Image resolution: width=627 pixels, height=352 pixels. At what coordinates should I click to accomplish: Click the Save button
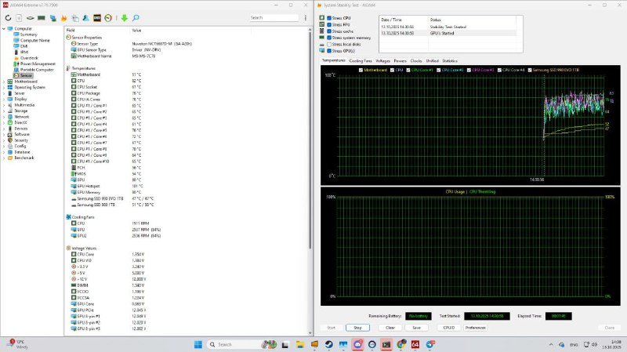(416, 328)
